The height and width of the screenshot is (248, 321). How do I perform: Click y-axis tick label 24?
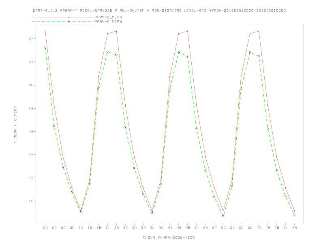(31, 38)
